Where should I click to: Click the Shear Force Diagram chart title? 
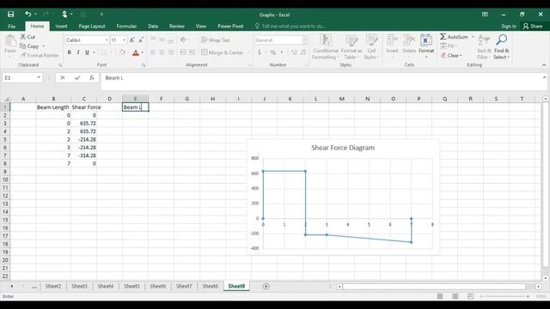click(x=343, y=148)
